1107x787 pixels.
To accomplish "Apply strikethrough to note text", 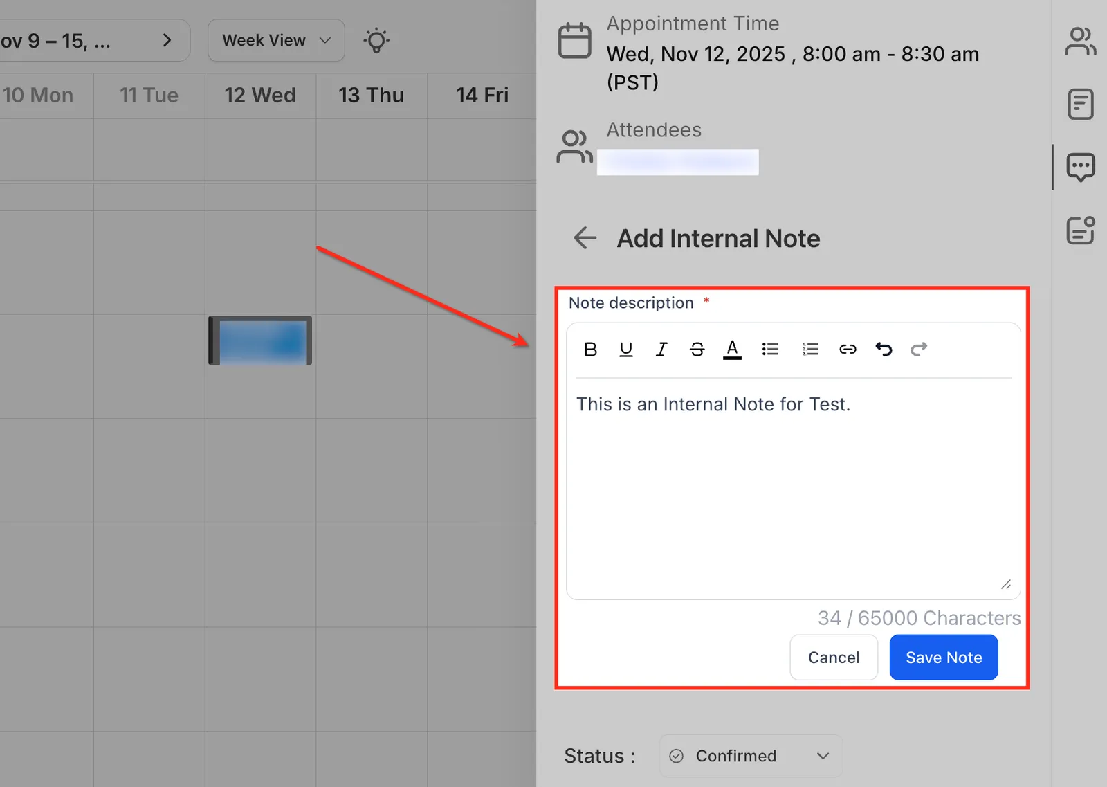I will pos(697,350).
